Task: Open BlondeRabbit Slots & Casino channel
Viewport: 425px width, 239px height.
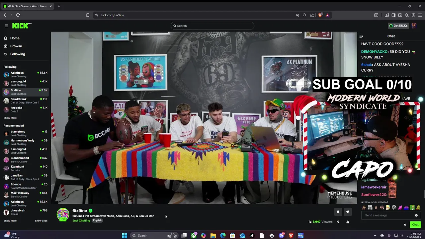Action: pos(26,160)
